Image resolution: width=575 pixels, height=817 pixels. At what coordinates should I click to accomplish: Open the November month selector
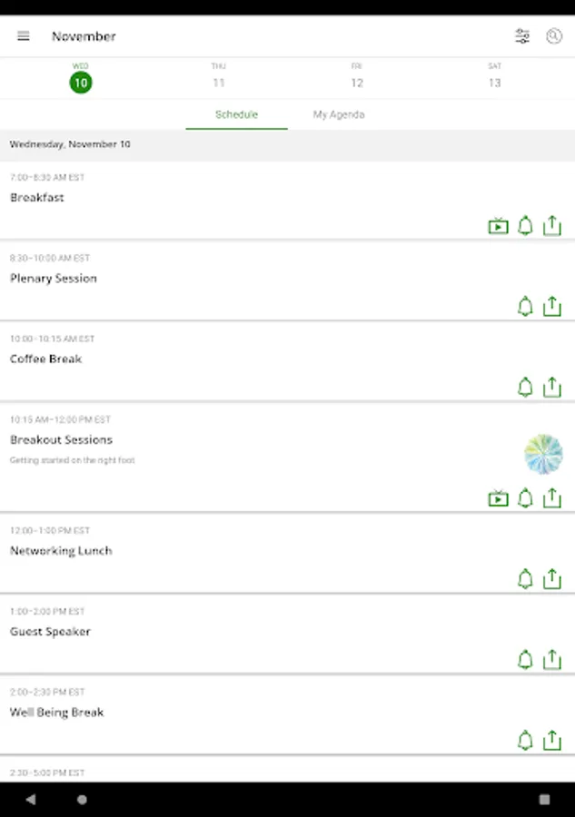84,36
